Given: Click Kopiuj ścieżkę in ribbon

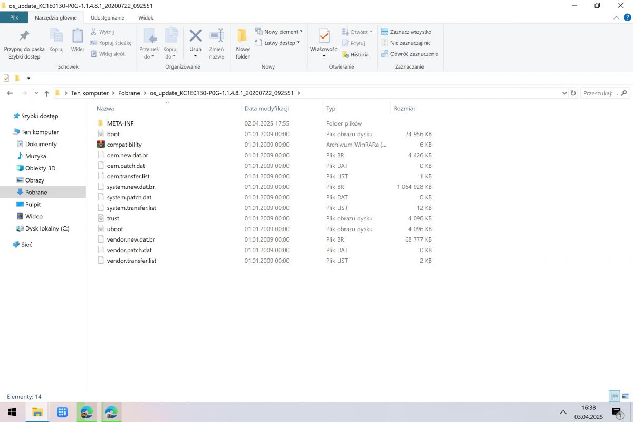Looking at the screenshot, I should [x=111, y=43].
